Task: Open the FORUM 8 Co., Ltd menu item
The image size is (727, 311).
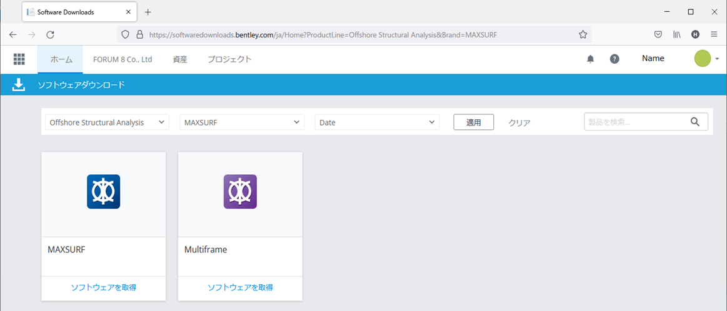Action: 123,59
